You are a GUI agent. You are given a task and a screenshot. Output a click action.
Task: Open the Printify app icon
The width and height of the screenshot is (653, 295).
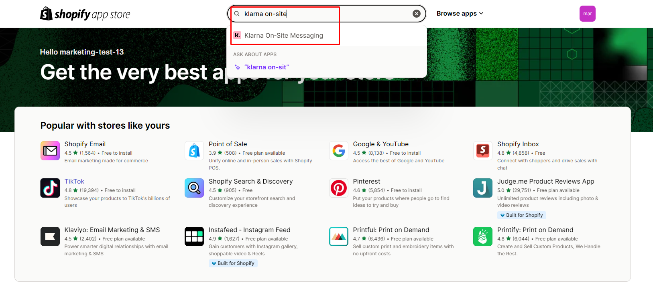(x=483, y=236)
